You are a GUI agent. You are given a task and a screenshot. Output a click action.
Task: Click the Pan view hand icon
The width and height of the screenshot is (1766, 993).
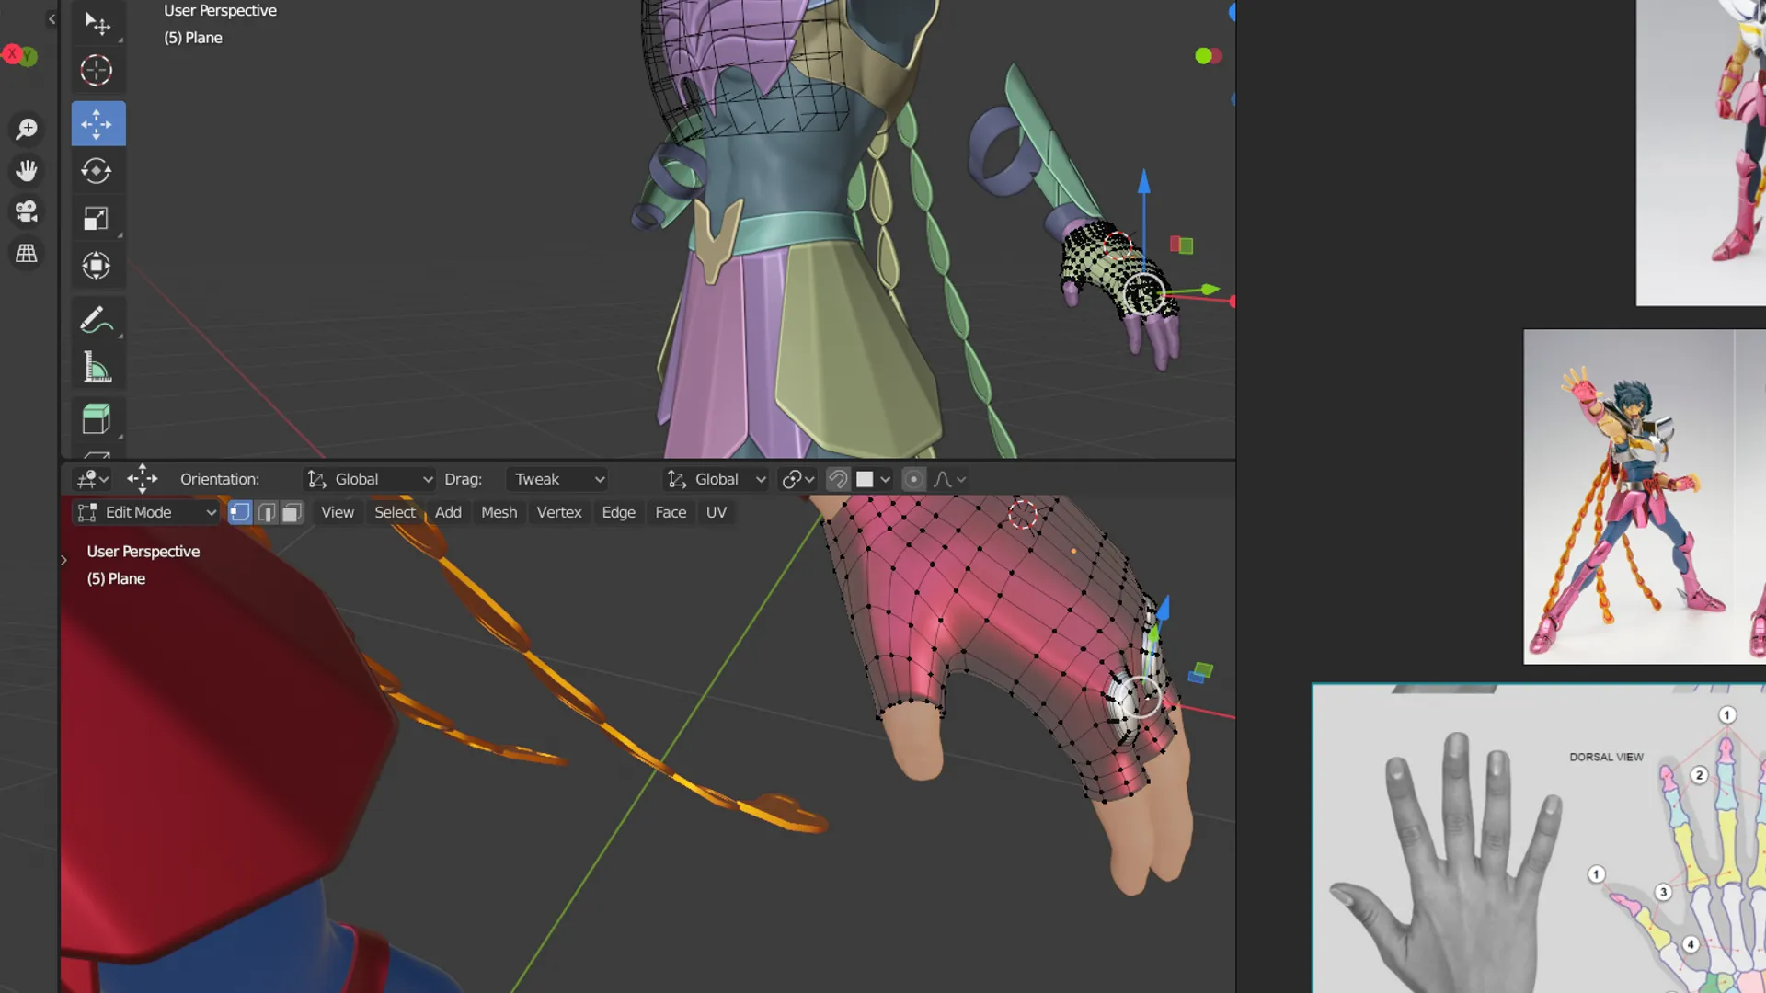27,170
